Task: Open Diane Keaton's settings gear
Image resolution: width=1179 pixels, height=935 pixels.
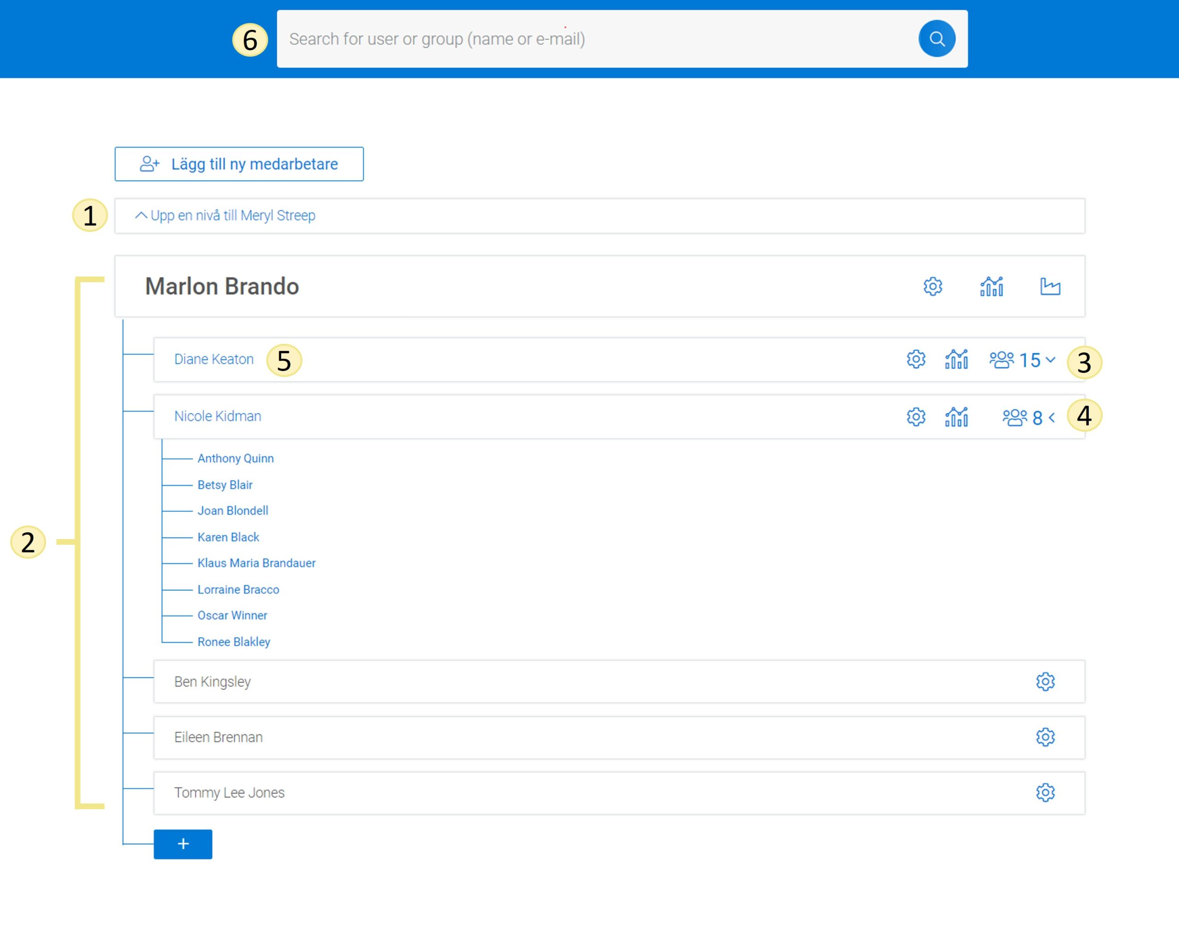Action: 916,359
